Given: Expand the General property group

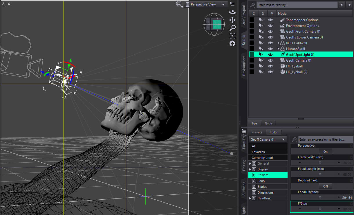Looking at the screenshot, I should 250,163.
